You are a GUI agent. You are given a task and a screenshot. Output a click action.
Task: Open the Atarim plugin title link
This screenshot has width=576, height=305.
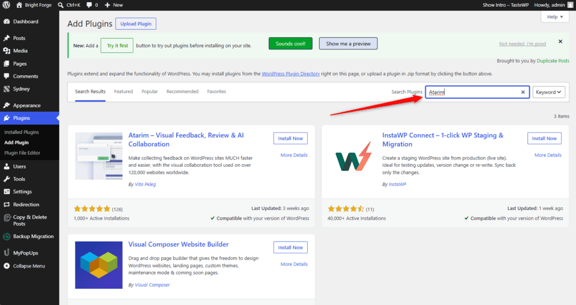click(x=186, y=140)
